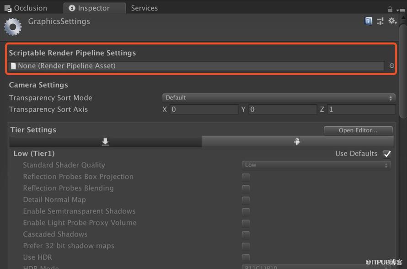Select the Android platform tab
407x269 pixels.
point(298,142)
